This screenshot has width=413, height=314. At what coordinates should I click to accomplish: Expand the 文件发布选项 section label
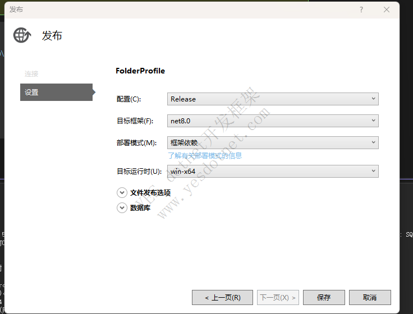150,192
